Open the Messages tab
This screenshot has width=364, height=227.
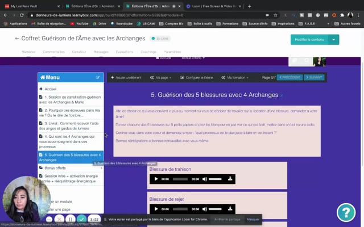click(x=101, y=52)
